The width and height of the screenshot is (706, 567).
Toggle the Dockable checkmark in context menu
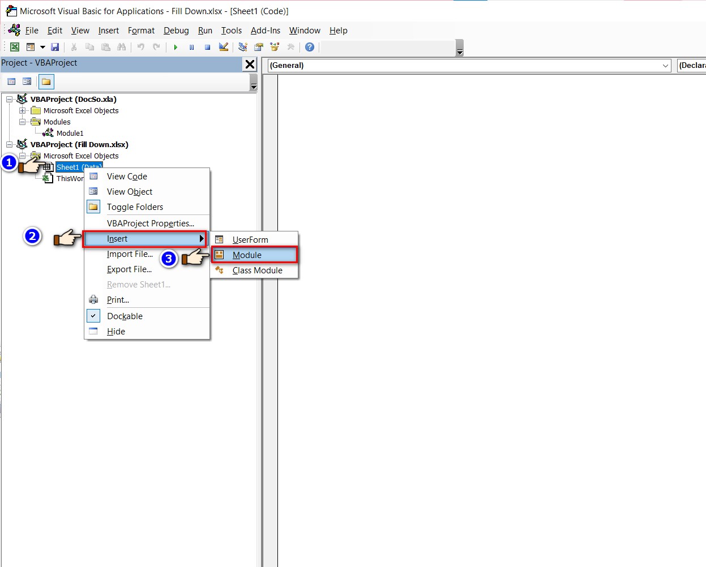pyautogui.click(x=125, y=316)
